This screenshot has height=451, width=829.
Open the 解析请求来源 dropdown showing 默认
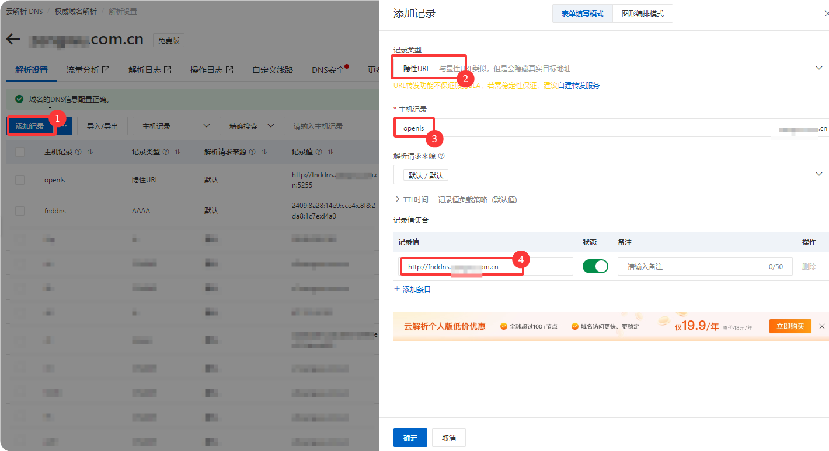pyautogui.click(x=610, y=175)
